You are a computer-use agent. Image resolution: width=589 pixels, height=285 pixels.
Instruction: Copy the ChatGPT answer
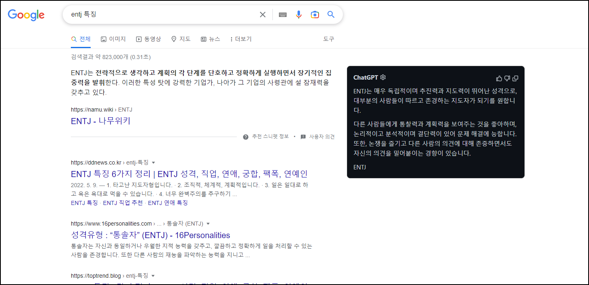[x=515, y=78]
